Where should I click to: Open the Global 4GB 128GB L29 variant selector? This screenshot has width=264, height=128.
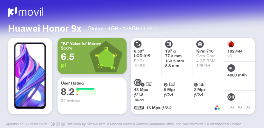(x=120, y=29)
